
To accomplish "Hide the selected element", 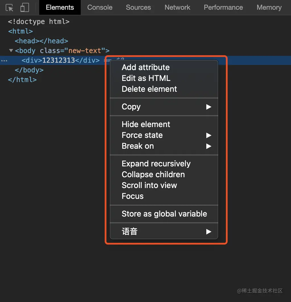I will click(x=146, y=124).
